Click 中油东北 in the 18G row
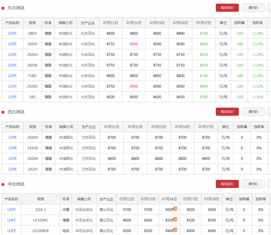 pyautogui.click(x=65, y=97)
